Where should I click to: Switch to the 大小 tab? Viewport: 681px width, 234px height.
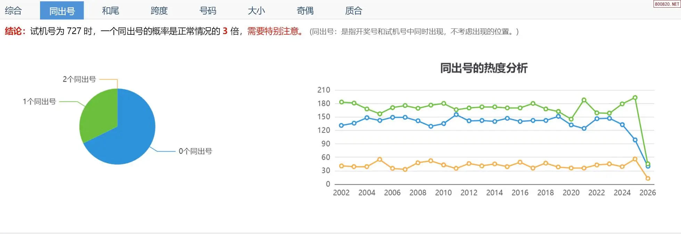click(256, 10)
